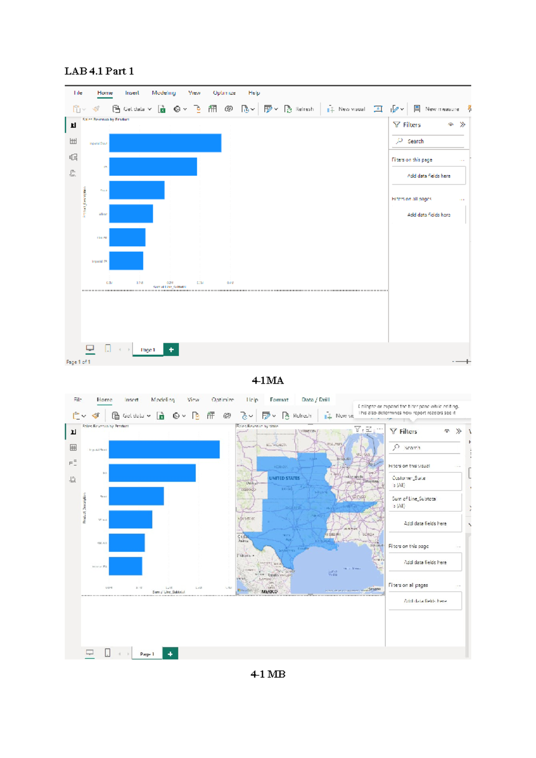Image resolution: width=536 pixels, height=758 pixels.
Task: Click Refresh icon in the 4-1MA screenshot
Action: [x=288, y=109]
